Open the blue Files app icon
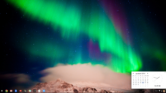166x93 pixels. 44,91
